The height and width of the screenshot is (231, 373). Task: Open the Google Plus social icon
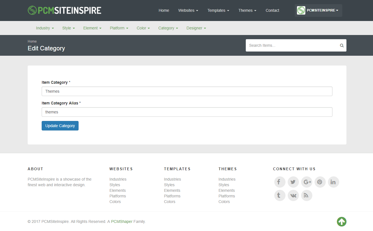[306, 182]
